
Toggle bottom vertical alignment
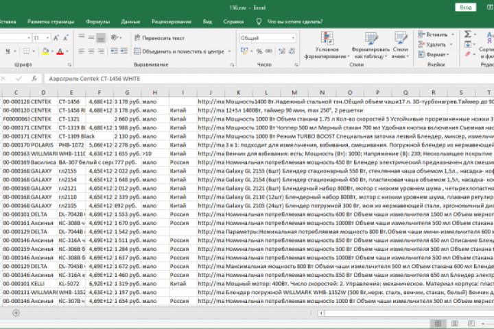point(101,38)
